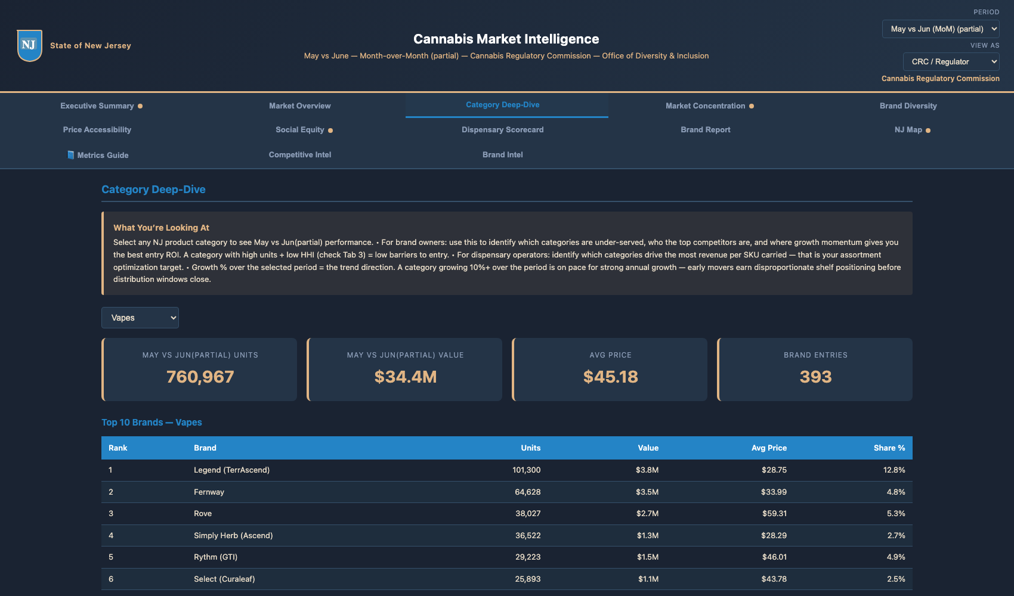
Task: Open the Brand Intel tab
Action: (502, 154)
